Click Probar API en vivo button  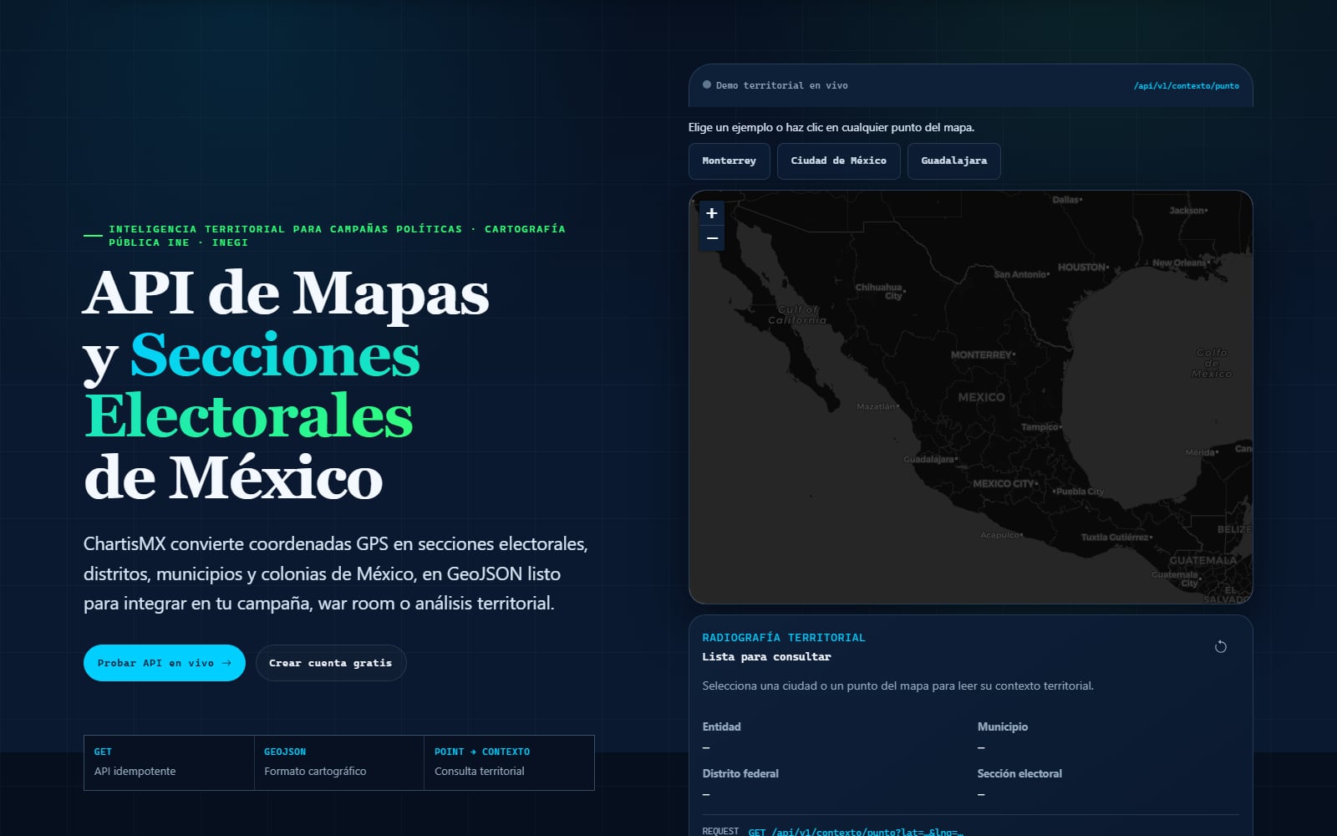pos(165,663)
